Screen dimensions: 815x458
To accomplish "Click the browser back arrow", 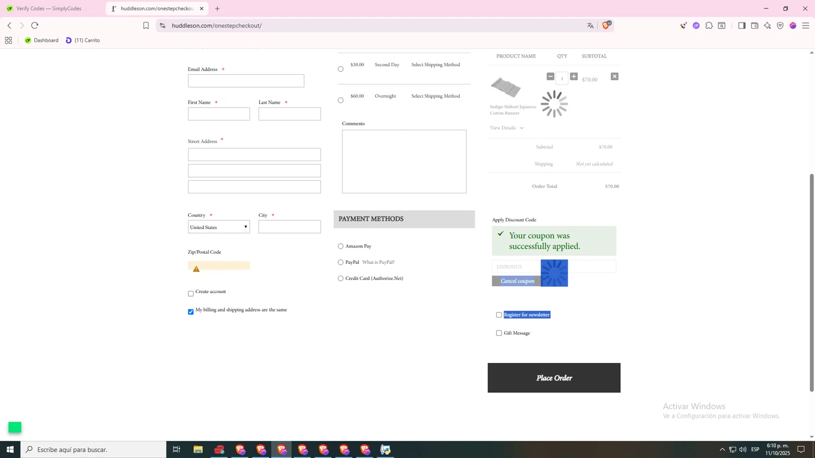I will [x=9, y=26].
